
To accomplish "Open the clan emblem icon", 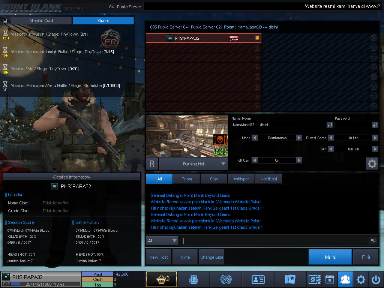I will pyautogui.click(x=226, y=279).
